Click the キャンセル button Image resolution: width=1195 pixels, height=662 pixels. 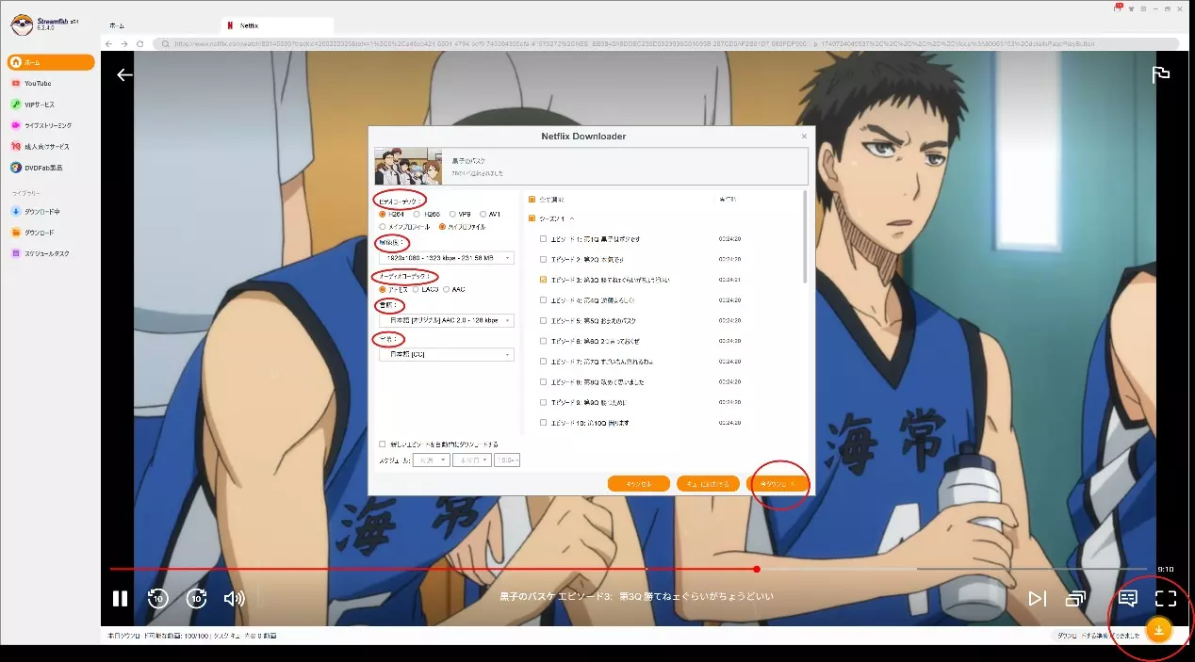[639, 484]
